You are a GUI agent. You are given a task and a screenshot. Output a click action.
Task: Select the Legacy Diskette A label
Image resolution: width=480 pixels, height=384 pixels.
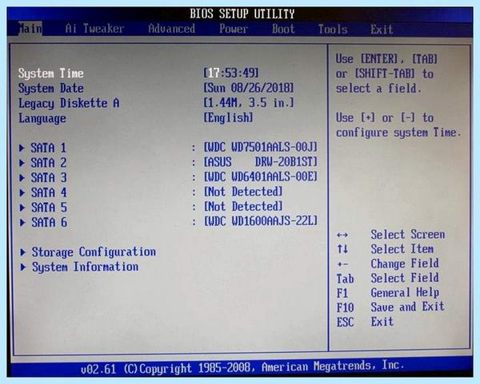69,103
